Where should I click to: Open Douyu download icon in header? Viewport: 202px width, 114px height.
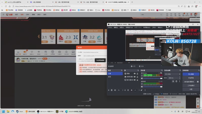point(175,14)
